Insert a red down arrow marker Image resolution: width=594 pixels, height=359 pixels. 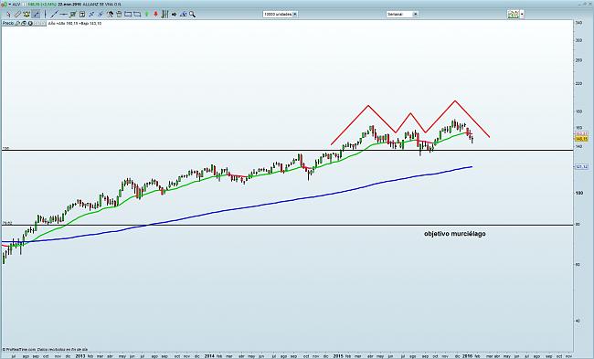pyautogui.click(x=155, y=15)
